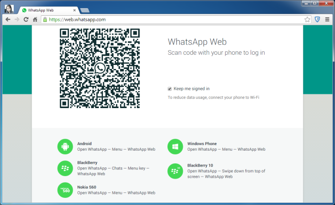This screenshot has height=205, width=335.
Task: Click the Nokia S60 platform icon
Action: pyautogui.click(x=65, y=190)
